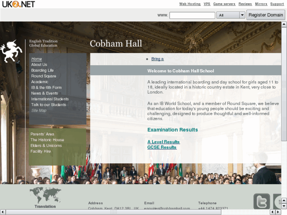Click the vertical scrollbar bottom down arrow

pyautogui.click(x=284, y=206)
